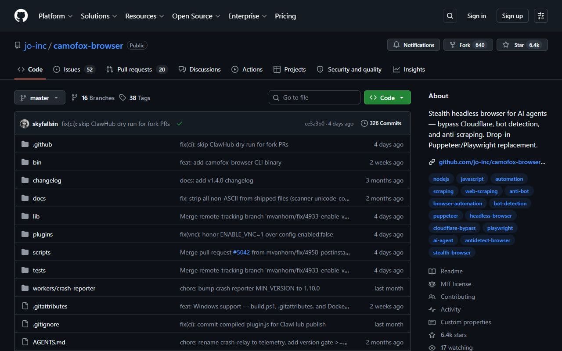Click pull request #5042 link
562x351 pixels.
[x=241, y=252]
